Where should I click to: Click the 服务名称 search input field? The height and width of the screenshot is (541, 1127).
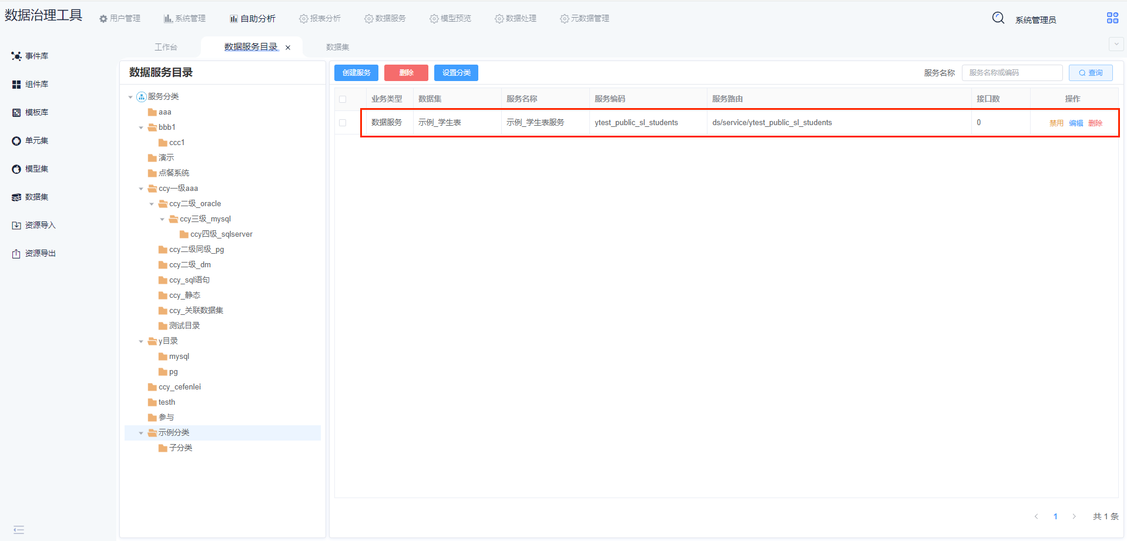pyautogui.click(x=1012, y=73)
